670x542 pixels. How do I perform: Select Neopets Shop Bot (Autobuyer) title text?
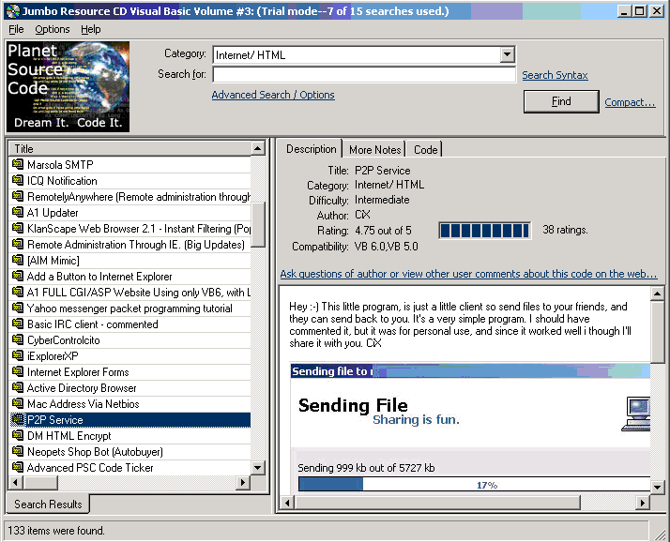point(95,451)
